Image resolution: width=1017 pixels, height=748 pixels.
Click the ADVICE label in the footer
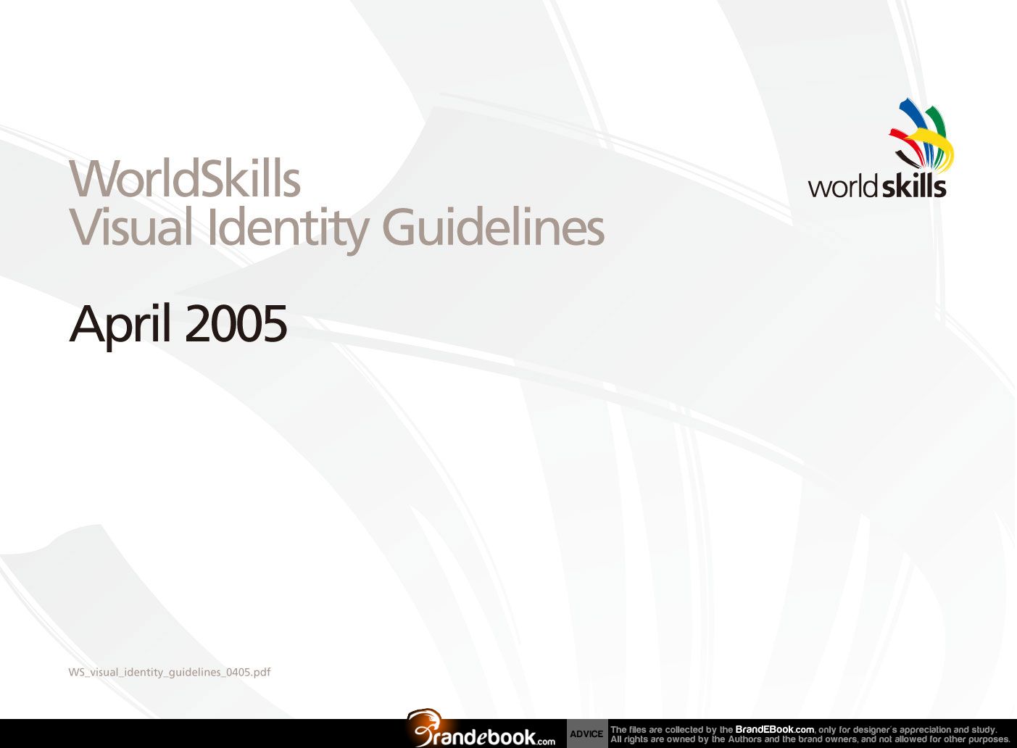coord(586,734)
